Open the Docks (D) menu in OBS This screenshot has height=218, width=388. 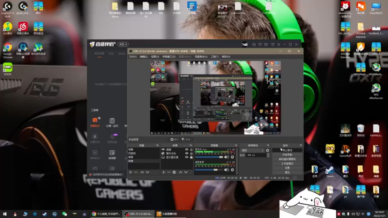169,57
